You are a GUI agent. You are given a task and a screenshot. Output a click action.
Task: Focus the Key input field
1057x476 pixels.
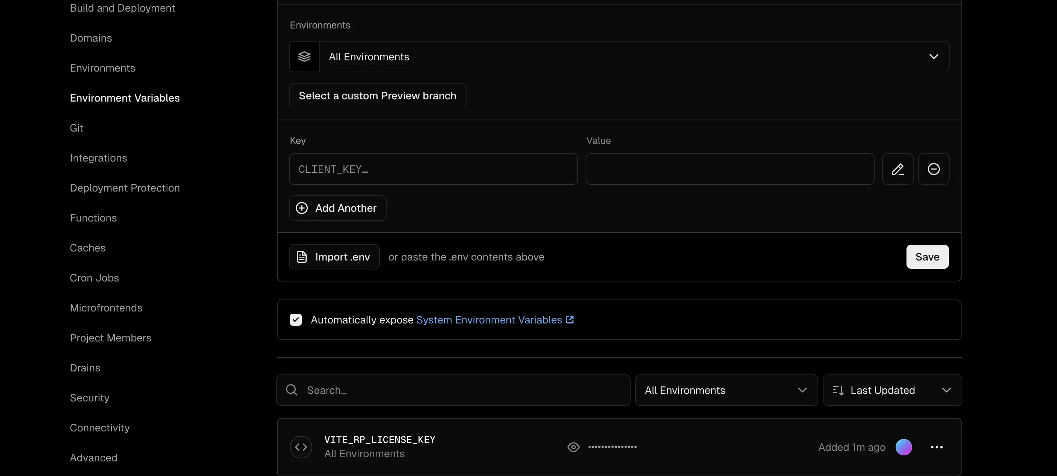point(433,169)
